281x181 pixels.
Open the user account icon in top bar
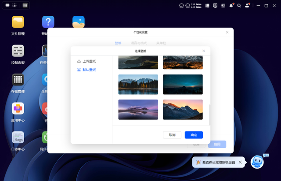[x=247, y=6]
